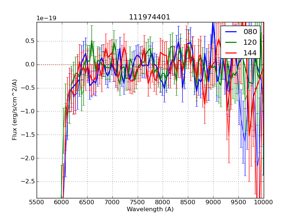
Task: Click the 6500 x-axis tick label
Action: pos(87,202)
